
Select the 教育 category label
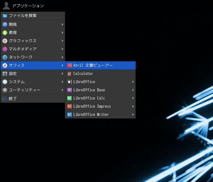pos(13,33)
